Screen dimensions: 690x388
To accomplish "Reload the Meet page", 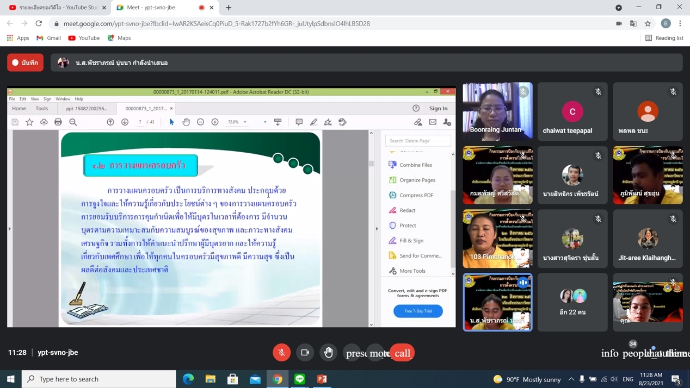I will click(x=39, y=23).
